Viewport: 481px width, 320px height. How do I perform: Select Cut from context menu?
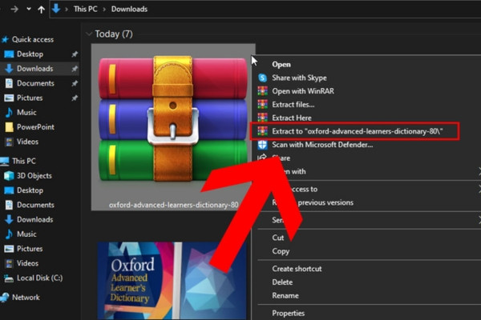(x=278, y=238)
